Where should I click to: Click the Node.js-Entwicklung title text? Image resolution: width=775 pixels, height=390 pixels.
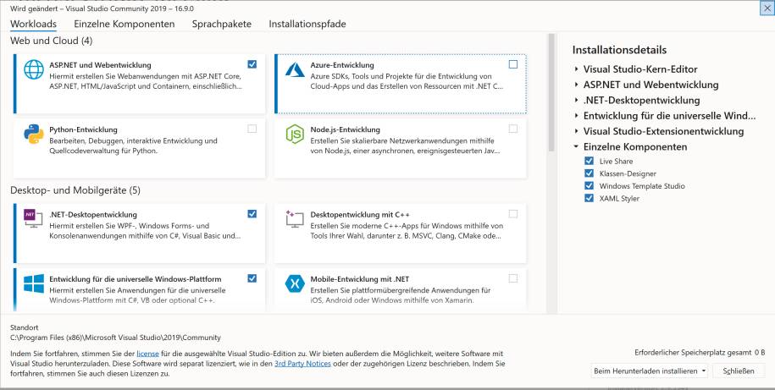pyautogui.click(x=345, y=129)
